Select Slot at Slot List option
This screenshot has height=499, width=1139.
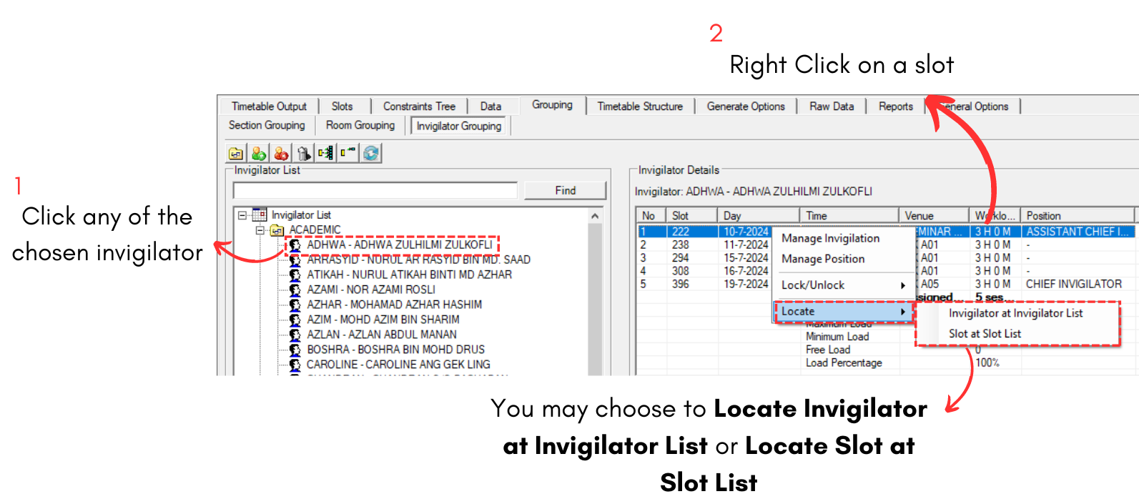(985, 334)
